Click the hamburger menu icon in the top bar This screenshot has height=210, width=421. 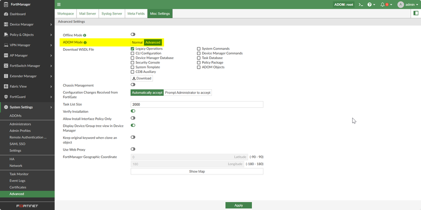tap(59, 4)
